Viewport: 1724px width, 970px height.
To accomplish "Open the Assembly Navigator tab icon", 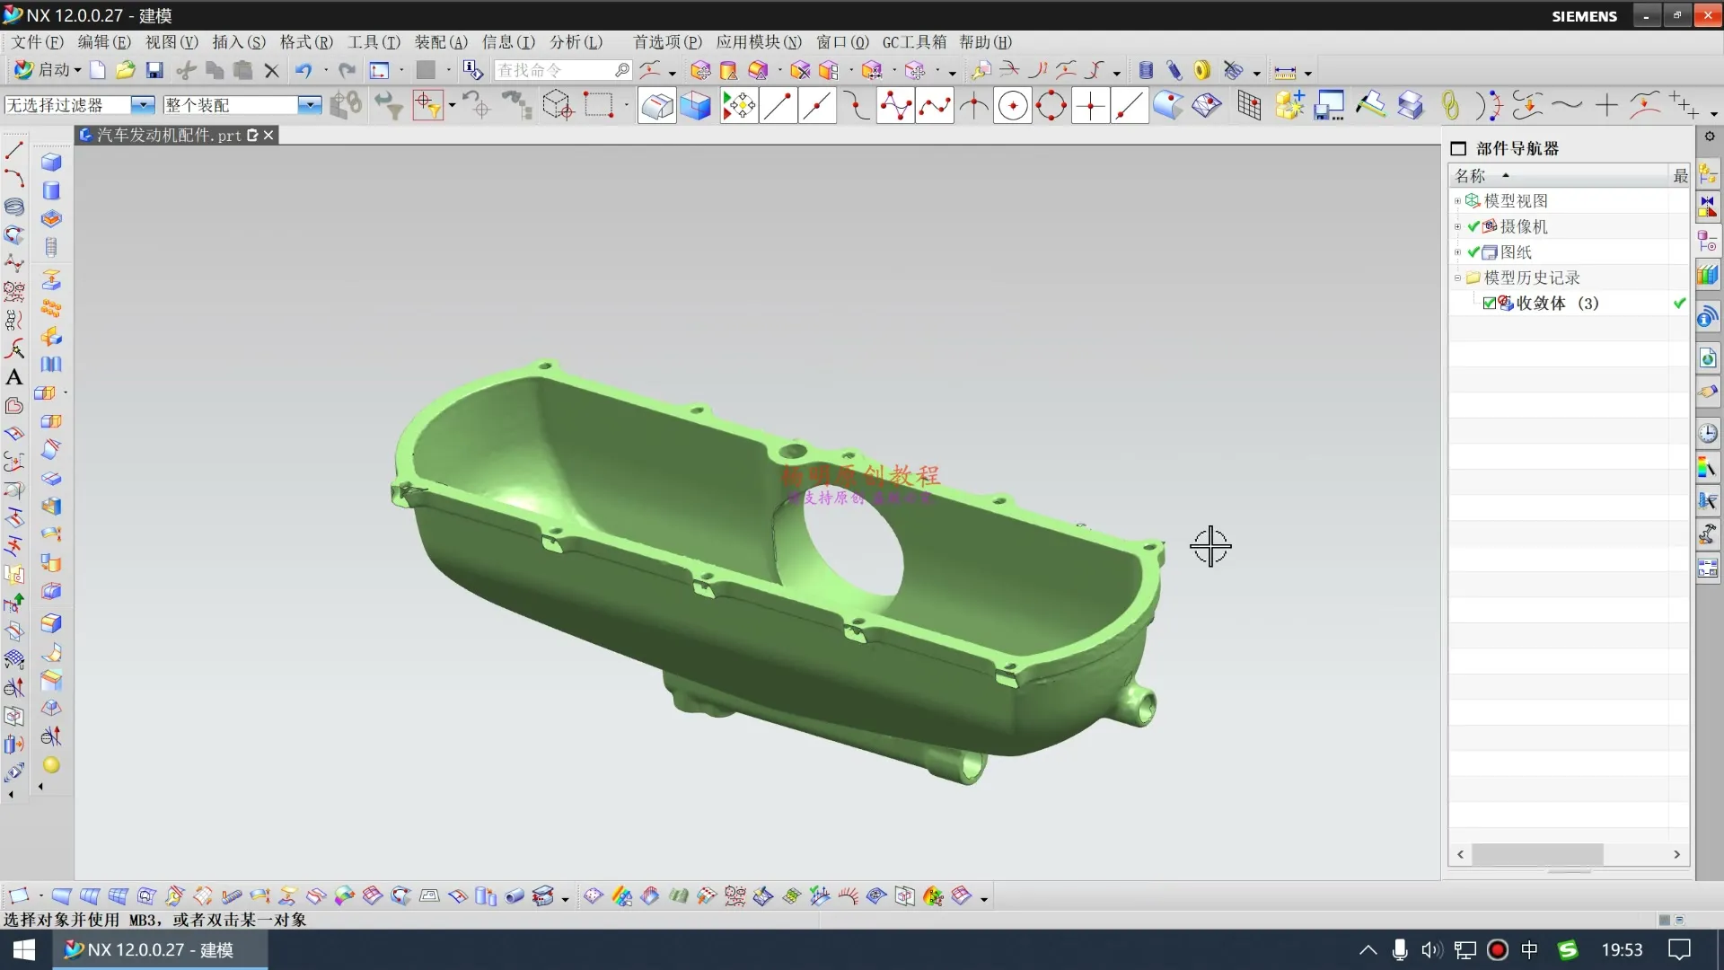I will click(1707, 175).
